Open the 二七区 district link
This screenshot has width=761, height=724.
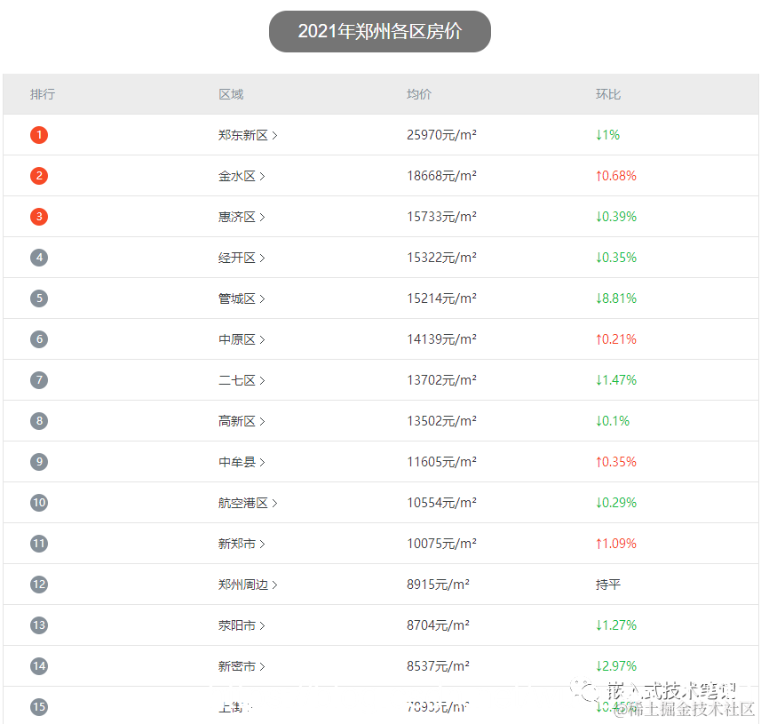pyautogui.click(x=242, y=379)
